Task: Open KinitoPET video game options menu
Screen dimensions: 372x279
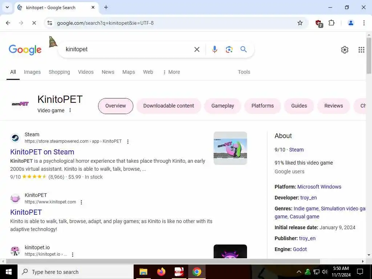Action: (x=70, y=110)
